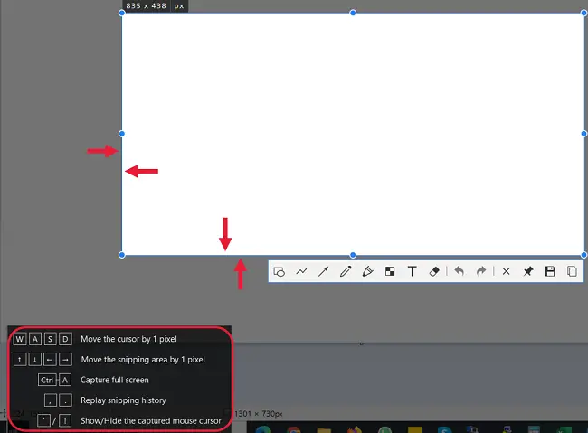Click 'Replay snipping history' hint text
The width and height of the screenshot is (588, 433).
pyautogui.click(x=123, y=400)
